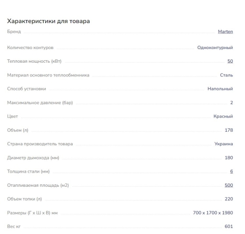Select the Напольный installation value

(x=220, y=89)
